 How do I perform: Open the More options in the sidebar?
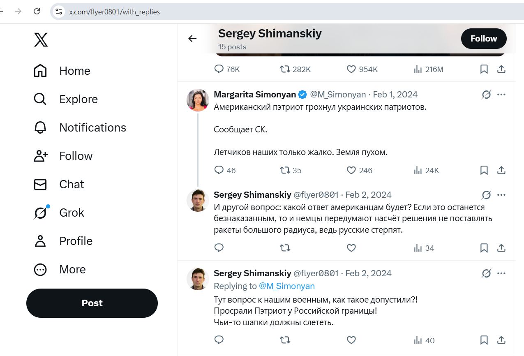(x=72, y=269)
